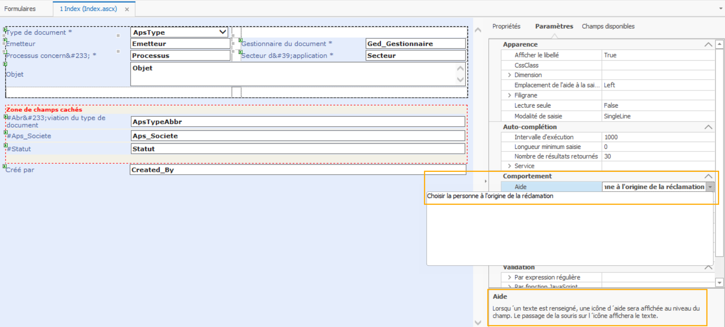The image size is (725, 327).
Task: Expand the Dimension property
Action: (510, 75)
